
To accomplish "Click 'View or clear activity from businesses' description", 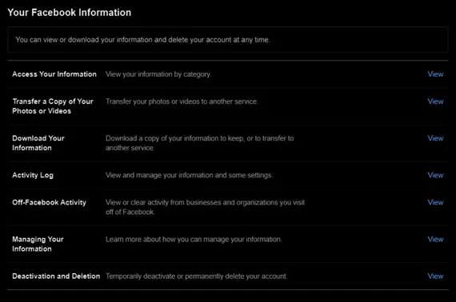I will click(205, 208).
